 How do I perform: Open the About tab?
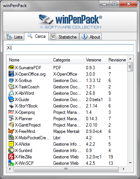pos(90,37)
